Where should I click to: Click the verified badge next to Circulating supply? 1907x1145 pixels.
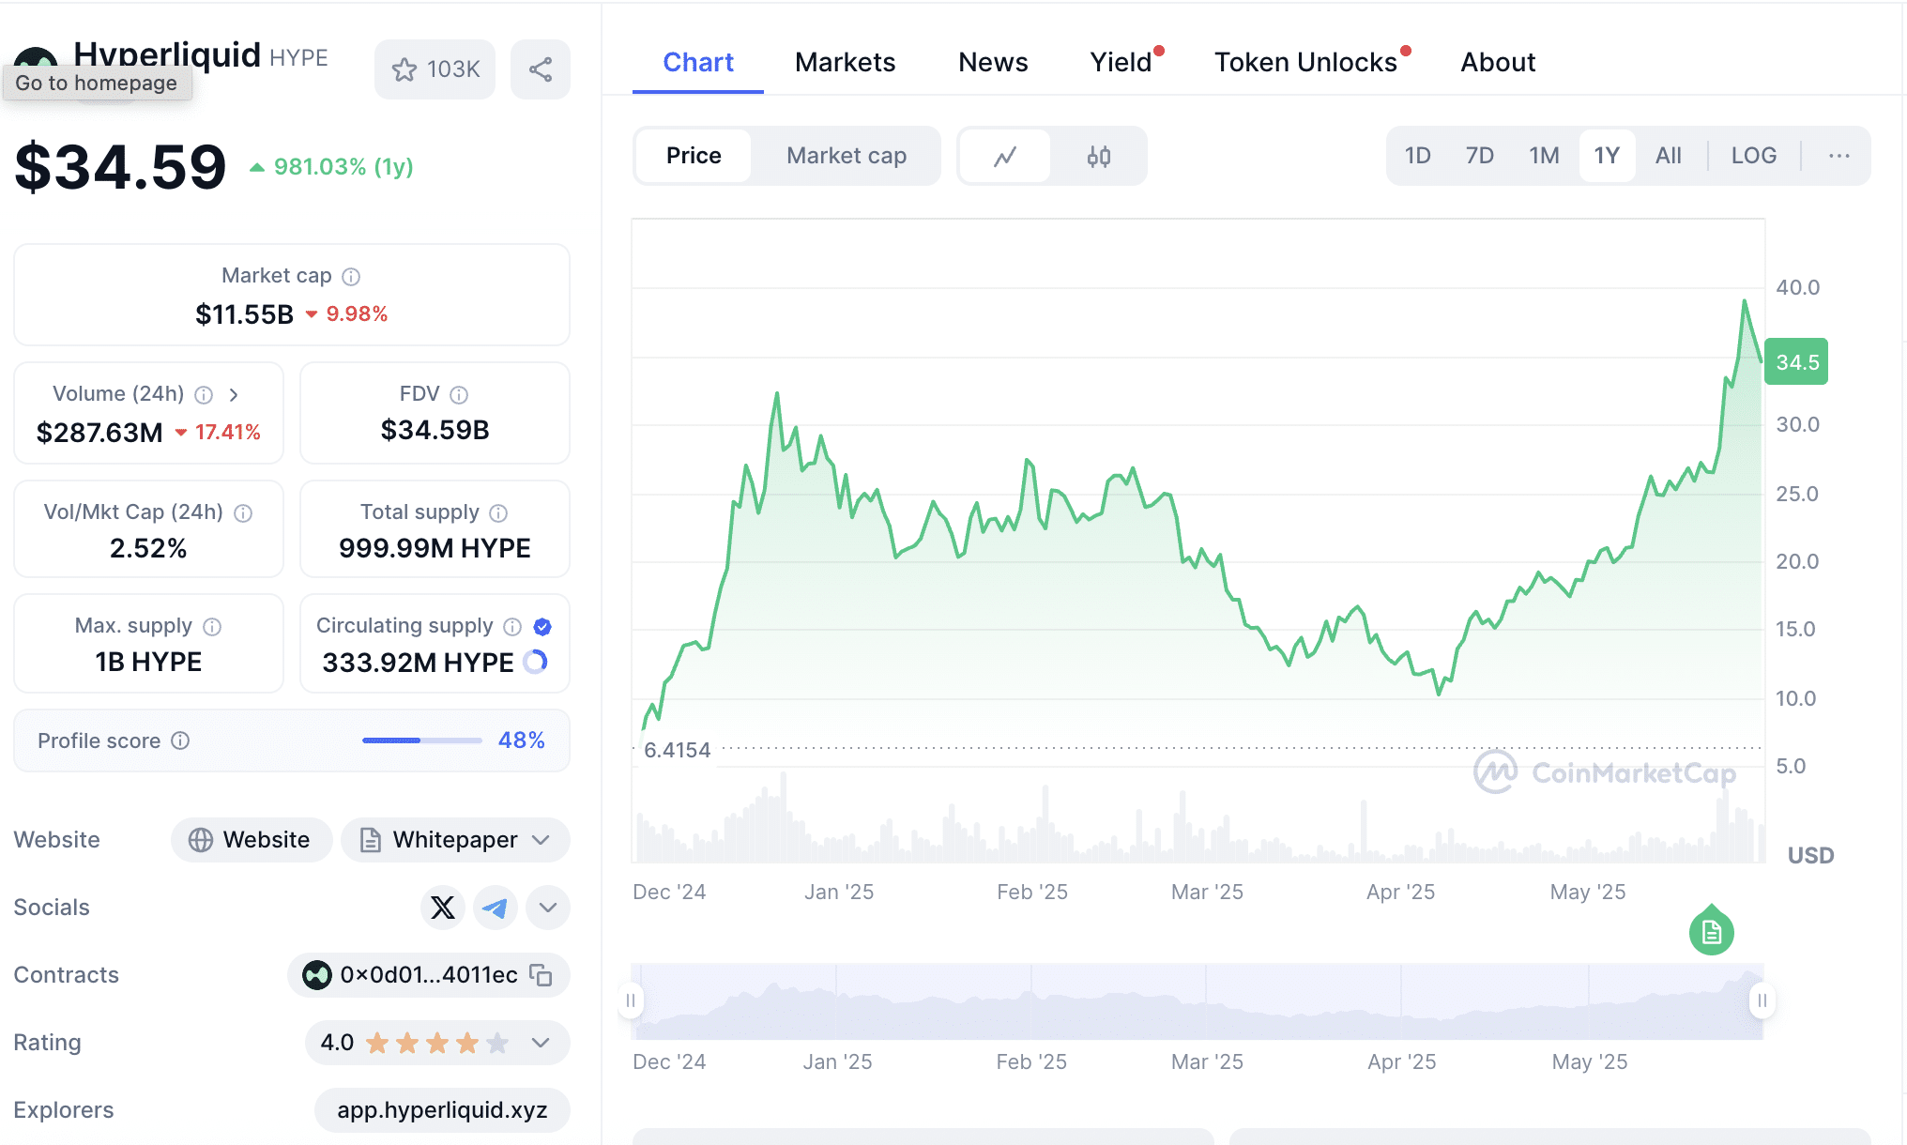[542, 627]
